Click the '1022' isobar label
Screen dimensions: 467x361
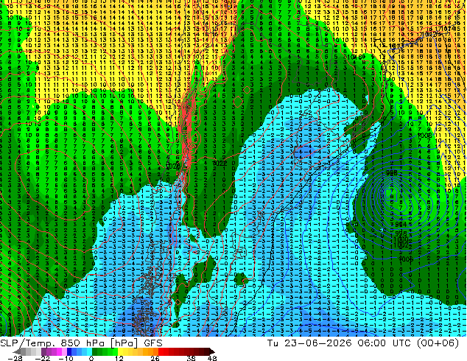coord(220,164)
